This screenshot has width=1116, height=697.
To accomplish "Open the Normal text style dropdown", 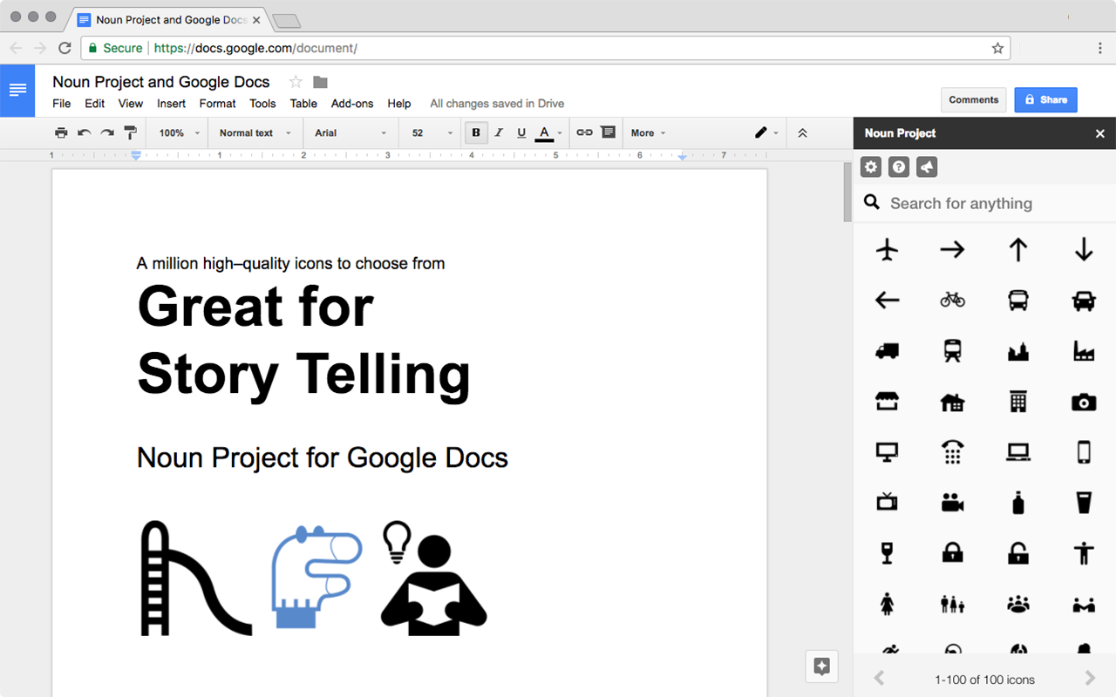I will 254,133.
